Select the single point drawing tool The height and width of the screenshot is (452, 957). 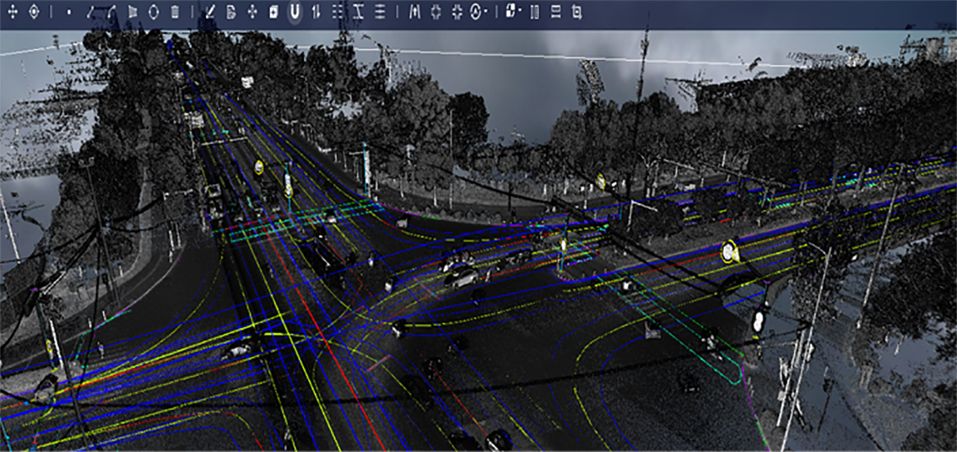[69, 12]
